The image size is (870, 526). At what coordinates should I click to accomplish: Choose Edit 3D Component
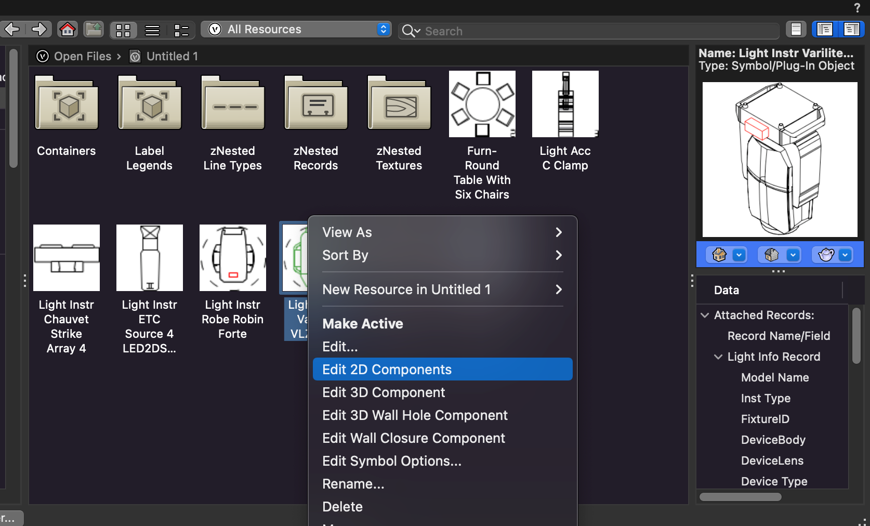click(443, 392)
